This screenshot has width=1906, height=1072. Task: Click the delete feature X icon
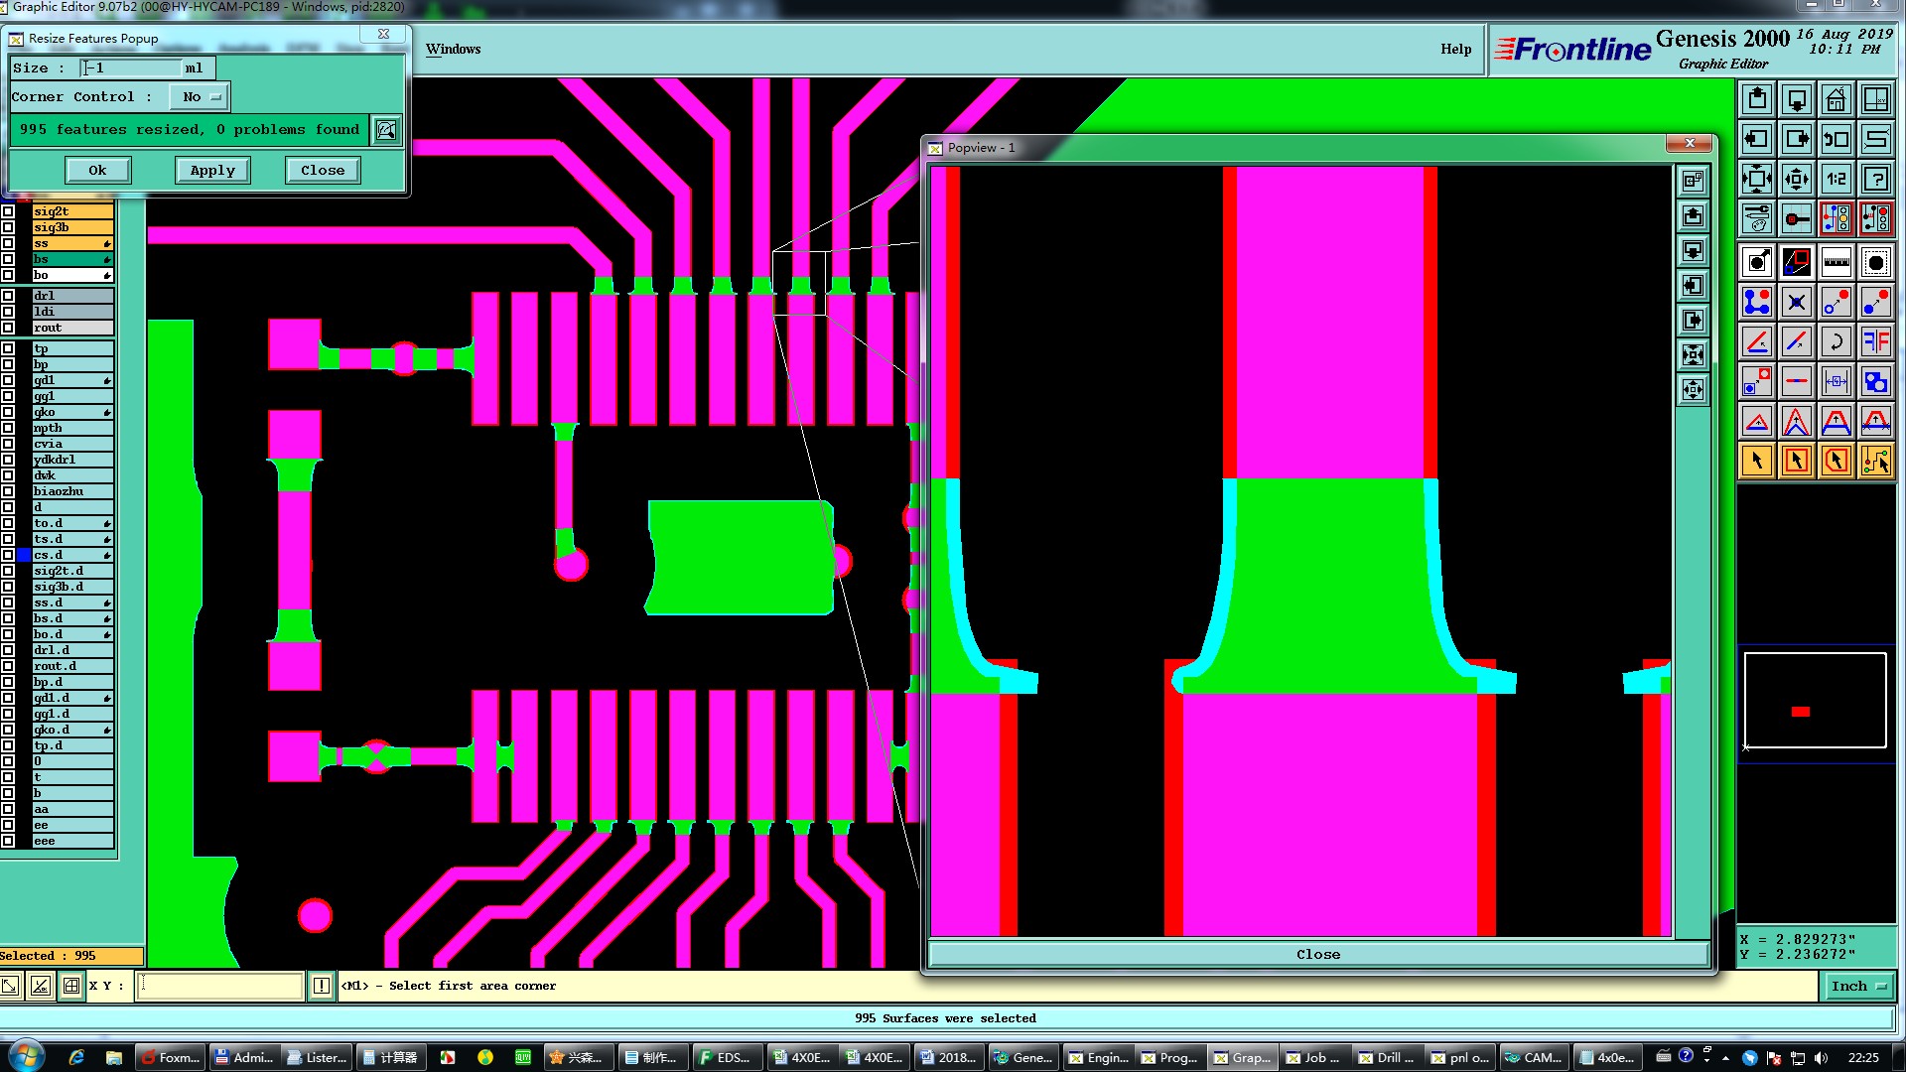pos(1796,303)
